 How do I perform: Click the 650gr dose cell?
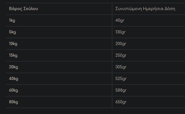[149, 102]
